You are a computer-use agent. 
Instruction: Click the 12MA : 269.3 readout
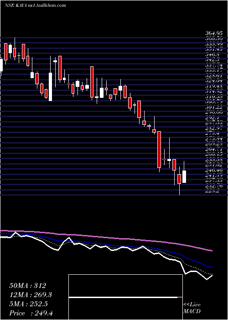(31, 294)
